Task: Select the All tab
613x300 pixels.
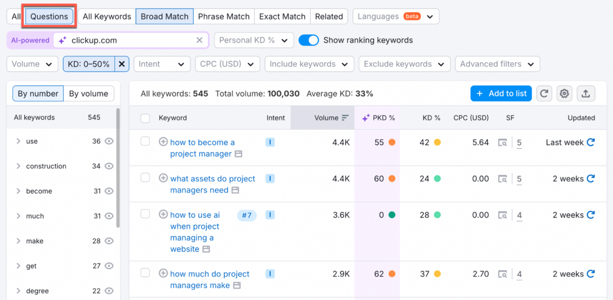Action: point(16,16)
